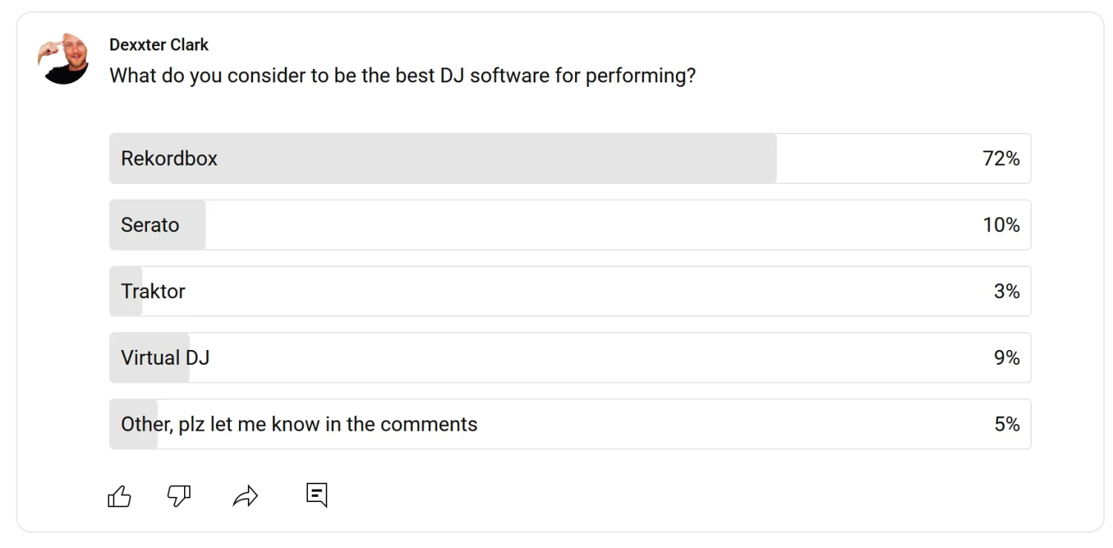Screen dimensions: 1113x548
Task: Like the poll with thumbs up icon
Action: [x=119, y=495]
